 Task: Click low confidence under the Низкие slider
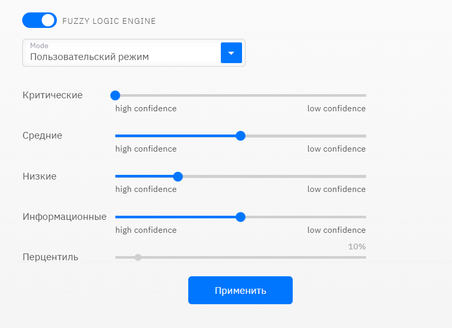[x=336, y=189]
